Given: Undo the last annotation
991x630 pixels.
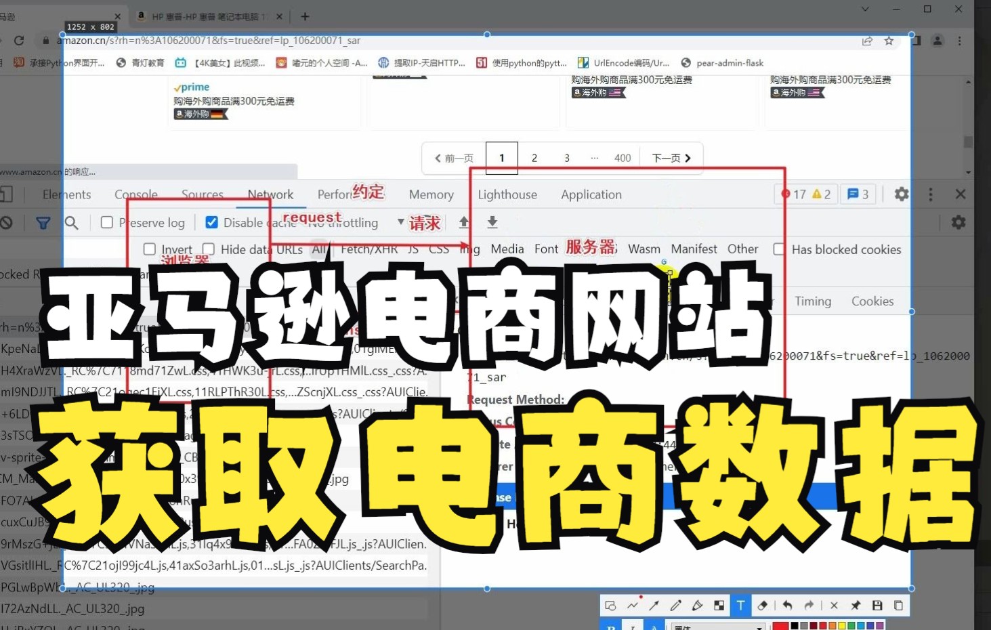Looking at the screenshot, I should [x=787, y=606].
